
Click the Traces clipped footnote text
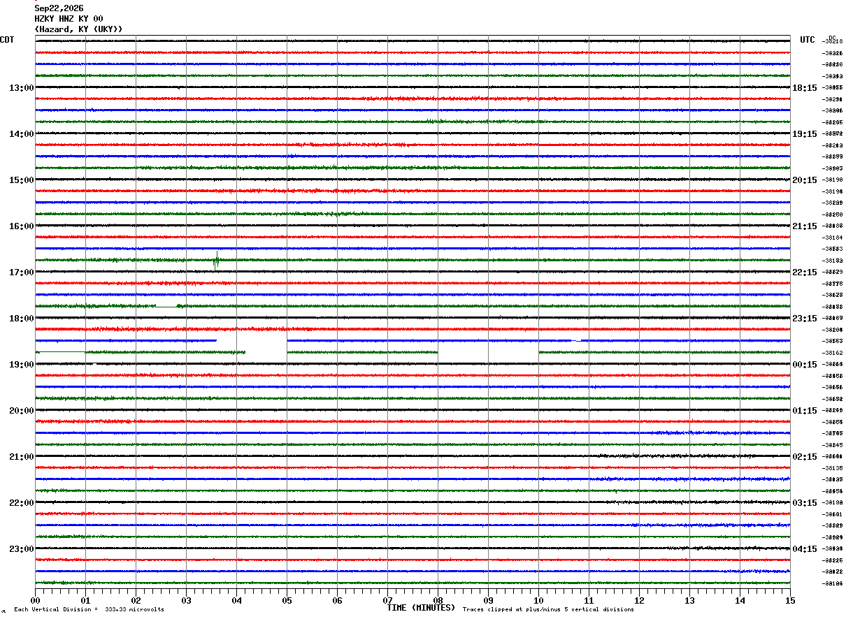(548, 610)
